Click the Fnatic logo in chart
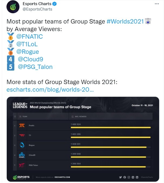The height and width of the screenshot is (183, 164). tap(22, 126)
